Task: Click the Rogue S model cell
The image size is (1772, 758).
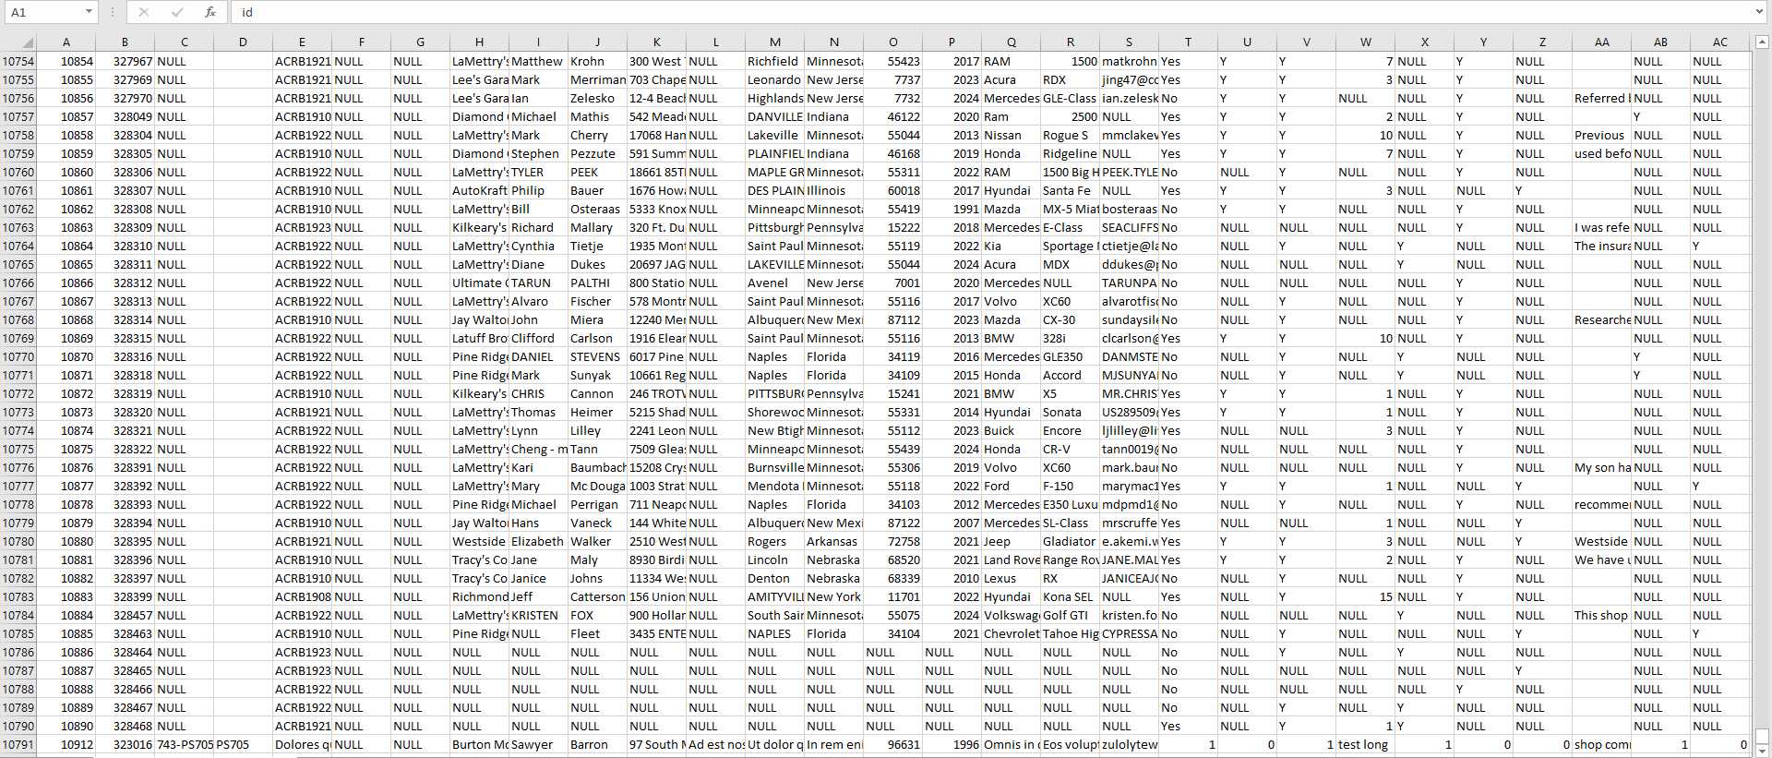Action: click(x=1070, y=135)
